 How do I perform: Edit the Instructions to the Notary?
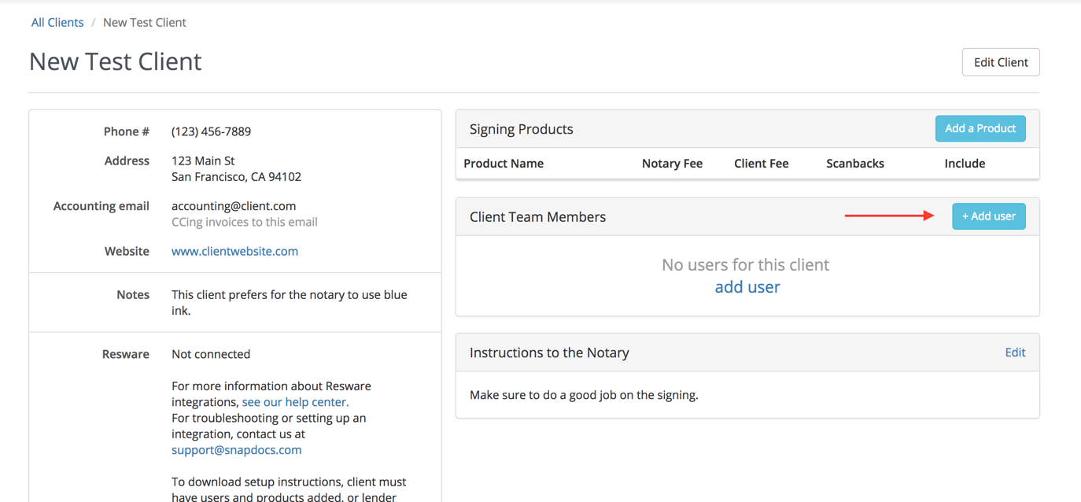(x=1015, y=352)
